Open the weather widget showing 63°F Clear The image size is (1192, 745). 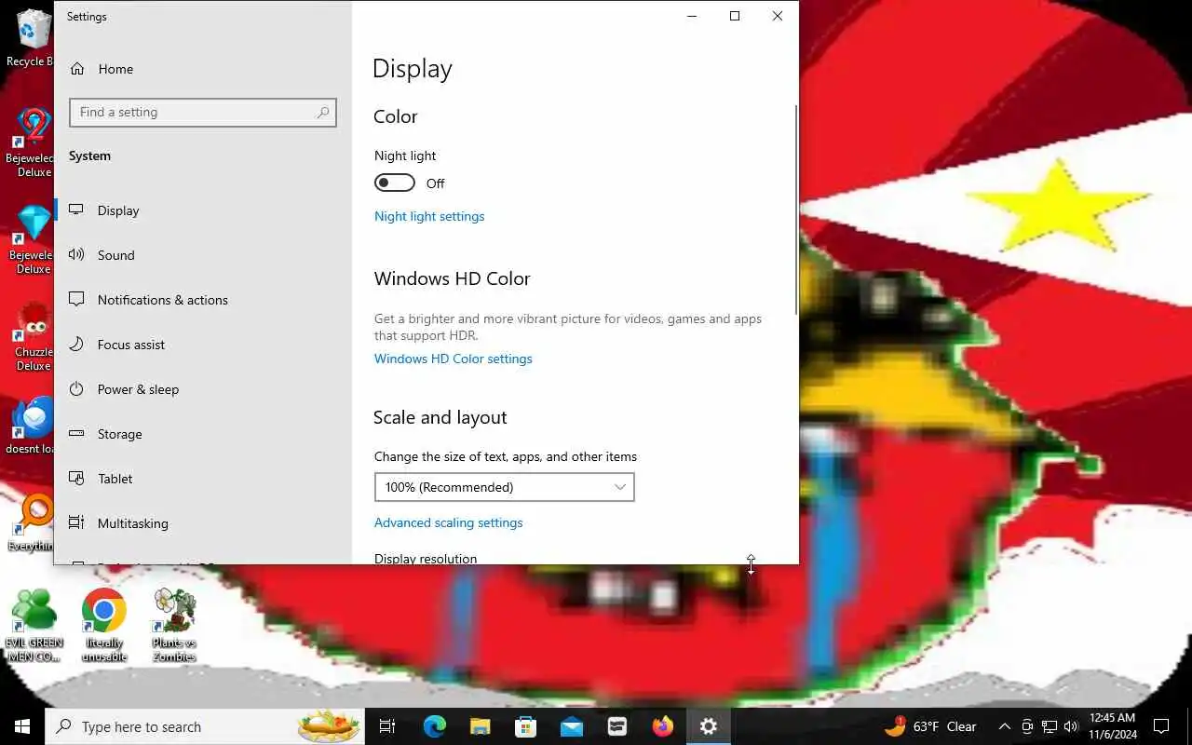tap(931, 726)
